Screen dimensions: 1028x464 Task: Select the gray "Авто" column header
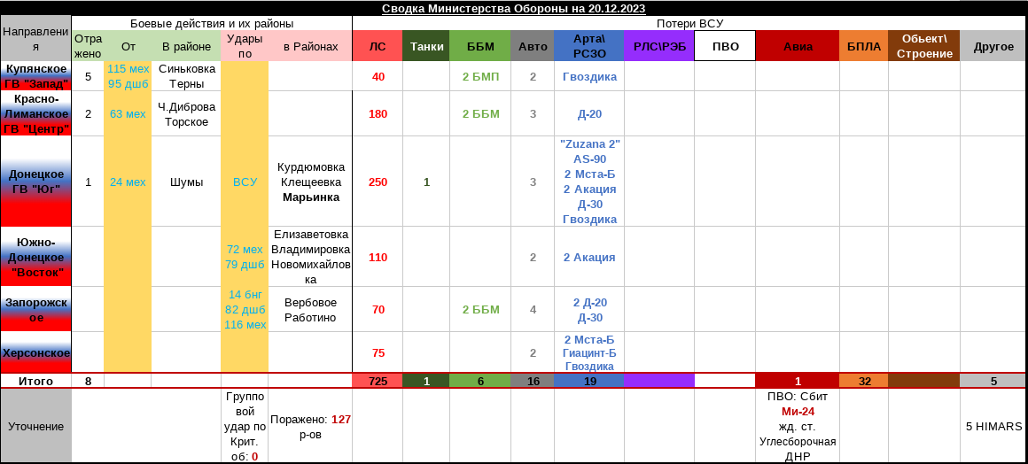pyautogui.click(x=533, y=46)
